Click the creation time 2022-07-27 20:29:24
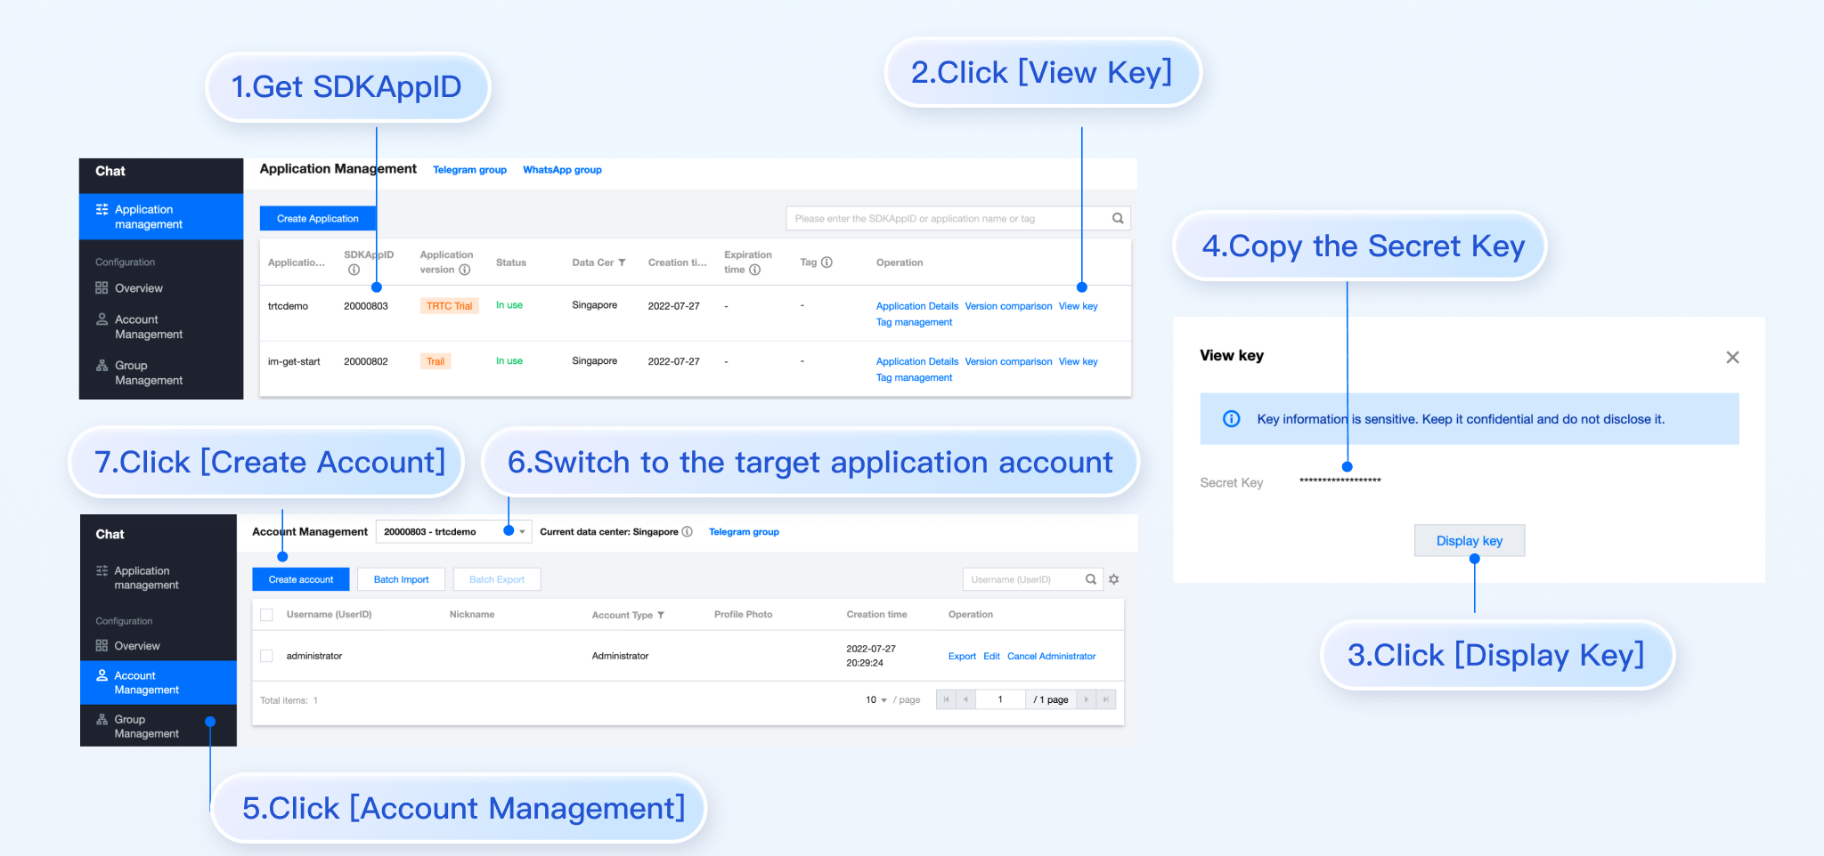Viewport: 1824px width, 856px height. click(x=871, y=656)
